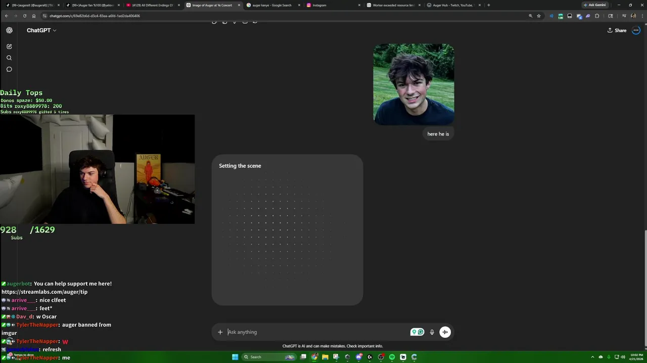Screen dimensions: 647x363
Task: Open the Windows Start button
Action: 235,357
